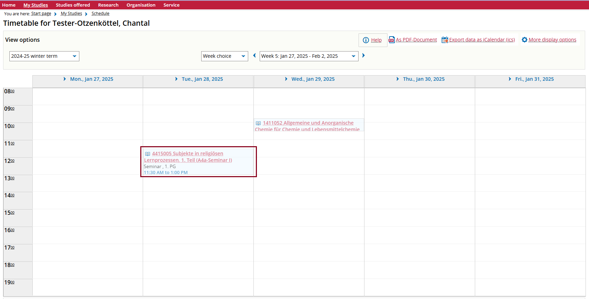Screen dimensions: 589x299
Task: Click arrow icon beside Thu., Jan 30
Action: point(398,79)
